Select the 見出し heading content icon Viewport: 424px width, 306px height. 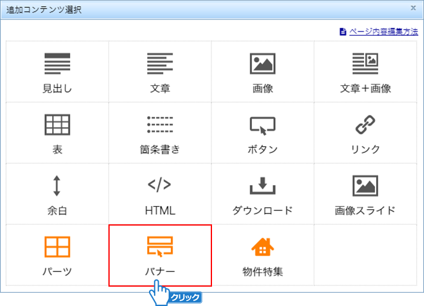coord(58,63)
